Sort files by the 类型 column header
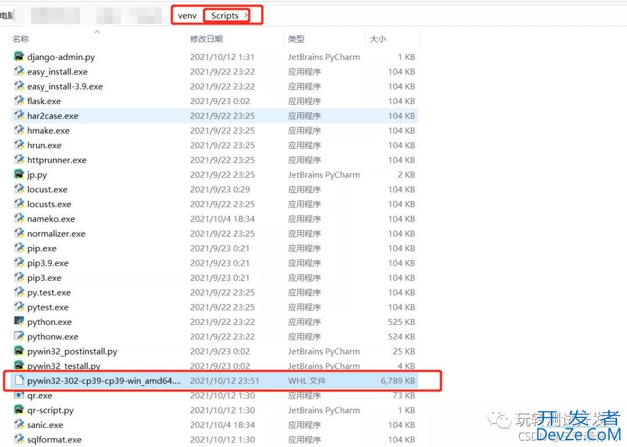The image size is (627, 447). pyautogui.click(x=296, y=39)
